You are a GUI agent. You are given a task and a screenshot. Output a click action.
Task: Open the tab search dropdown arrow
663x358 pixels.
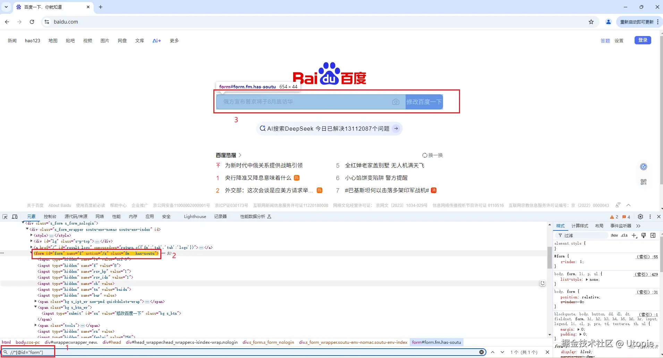[6, 7]
